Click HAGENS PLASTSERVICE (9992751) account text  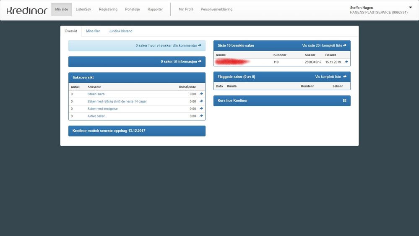(x=379, y=13)
